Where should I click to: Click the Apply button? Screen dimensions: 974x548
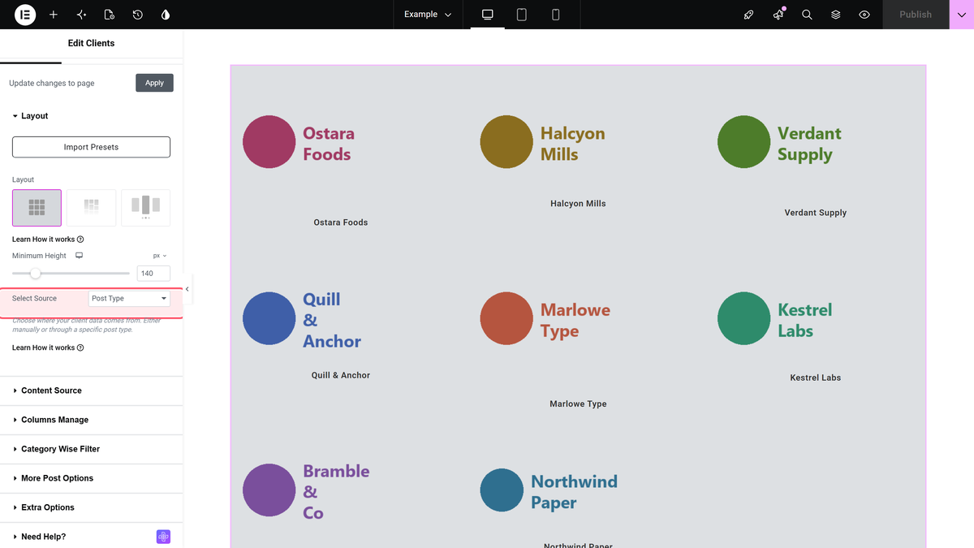154,83
